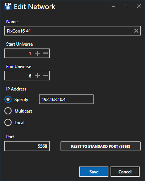145x181 pixels.
Task: Increase Start Universe with plus icon
Action: (x=37, y=53)
